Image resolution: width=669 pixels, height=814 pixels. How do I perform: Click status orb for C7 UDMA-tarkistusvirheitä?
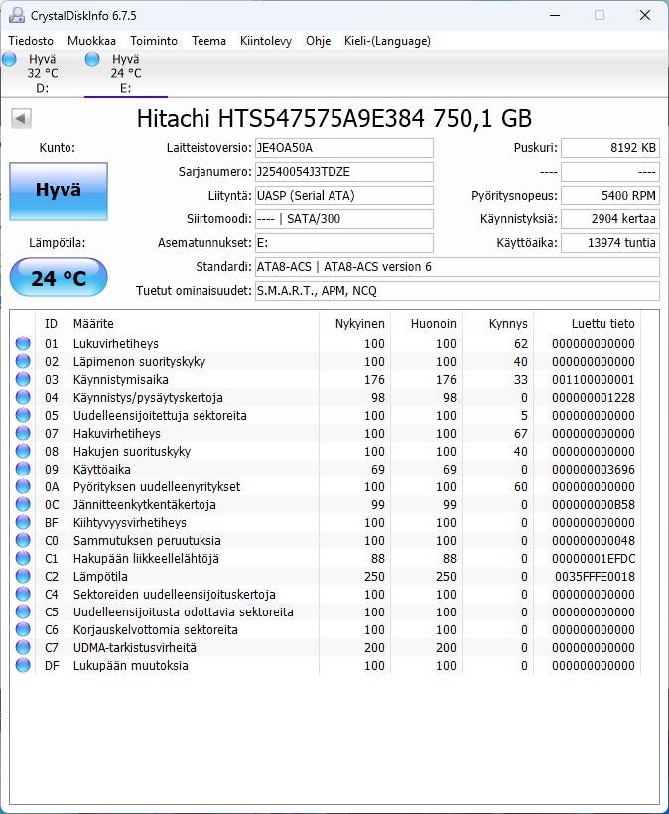pos(23,647)
